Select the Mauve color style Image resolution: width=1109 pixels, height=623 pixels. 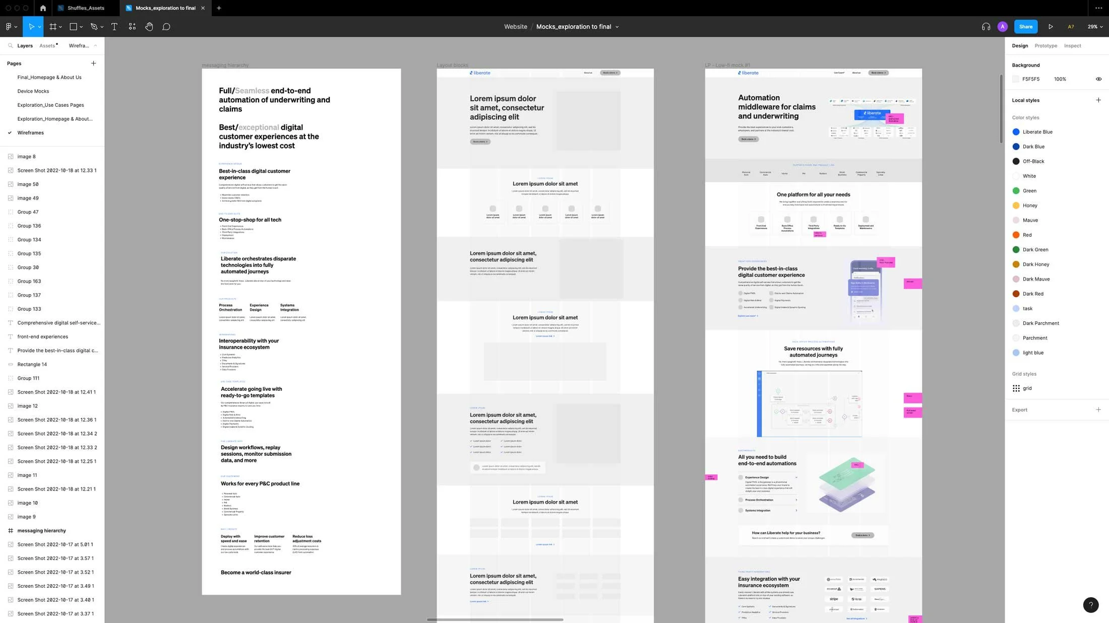pyautogui.click(x=1030, y=220)
